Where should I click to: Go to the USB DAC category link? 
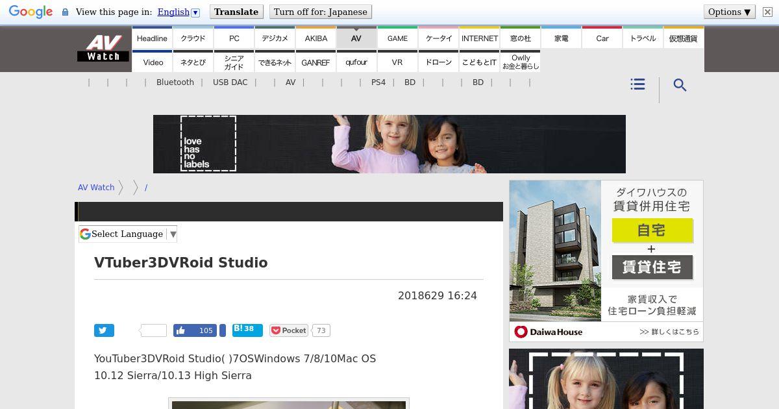tap(230, 82)
